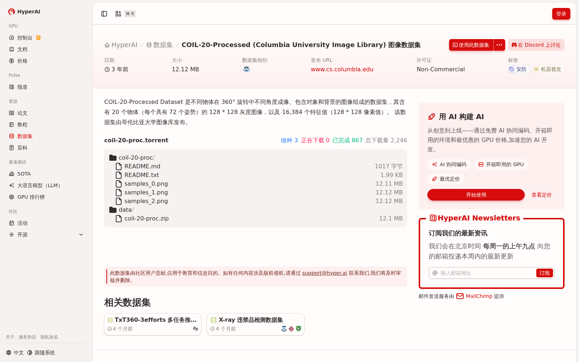Click 数据集 breadcrumb link
Image resolution: width=579 pixels, height=362 pixels.
tap(160, 45)
